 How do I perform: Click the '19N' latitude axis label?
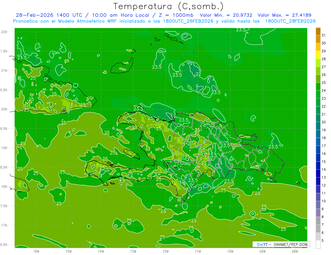[5, 148]
